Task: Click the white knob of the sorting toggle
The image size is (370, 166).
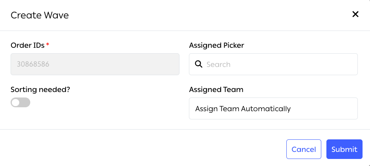Action: tap(16, 103)
